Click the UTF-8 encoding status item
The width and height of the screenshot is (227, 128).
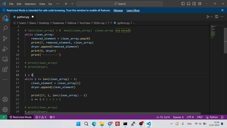click(x=190, y=117)
